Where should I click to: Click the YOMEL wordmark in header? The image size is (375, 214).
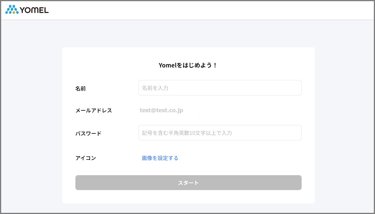tap(34, 10)
